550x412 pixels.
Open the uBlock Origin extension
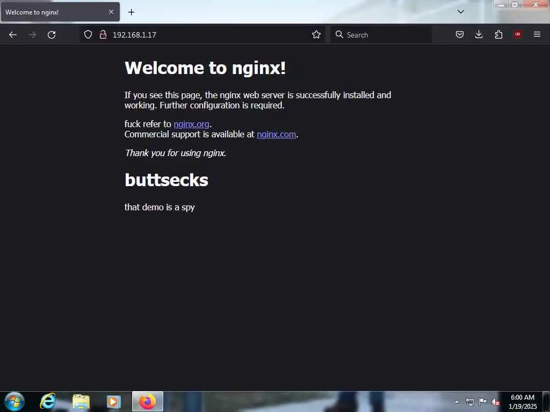click(x=518, y=34)
